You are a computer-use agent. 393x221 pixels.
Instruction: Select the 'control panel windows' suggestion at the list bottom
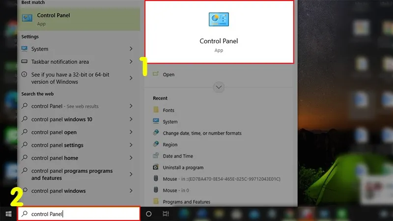pyautogui.click(x=79, y=191)
